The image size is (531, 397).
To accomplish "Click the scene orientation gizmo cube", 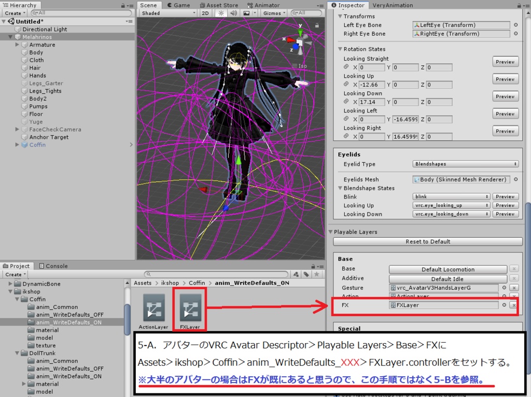I will coord(299,42).
